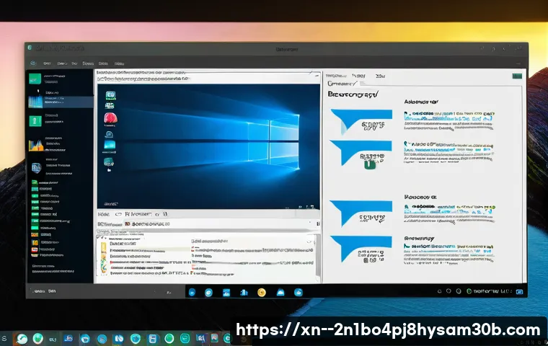
Task: Open the red round icon on the embedded desktop
Action: [x=110, y=118]
